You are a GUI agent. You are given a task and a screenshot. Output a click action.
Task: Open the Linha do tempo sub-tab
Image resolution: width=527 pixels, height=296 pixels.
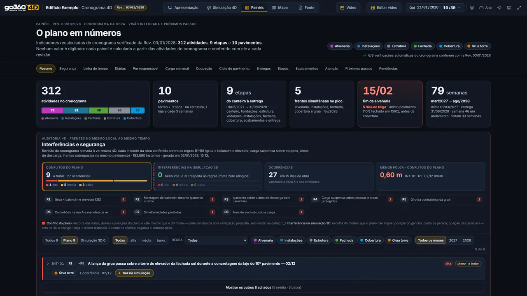[96, 69]
